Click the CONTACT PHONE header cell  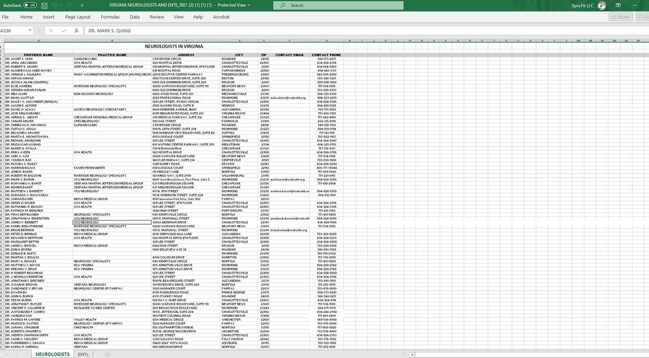tap(326, 54)
